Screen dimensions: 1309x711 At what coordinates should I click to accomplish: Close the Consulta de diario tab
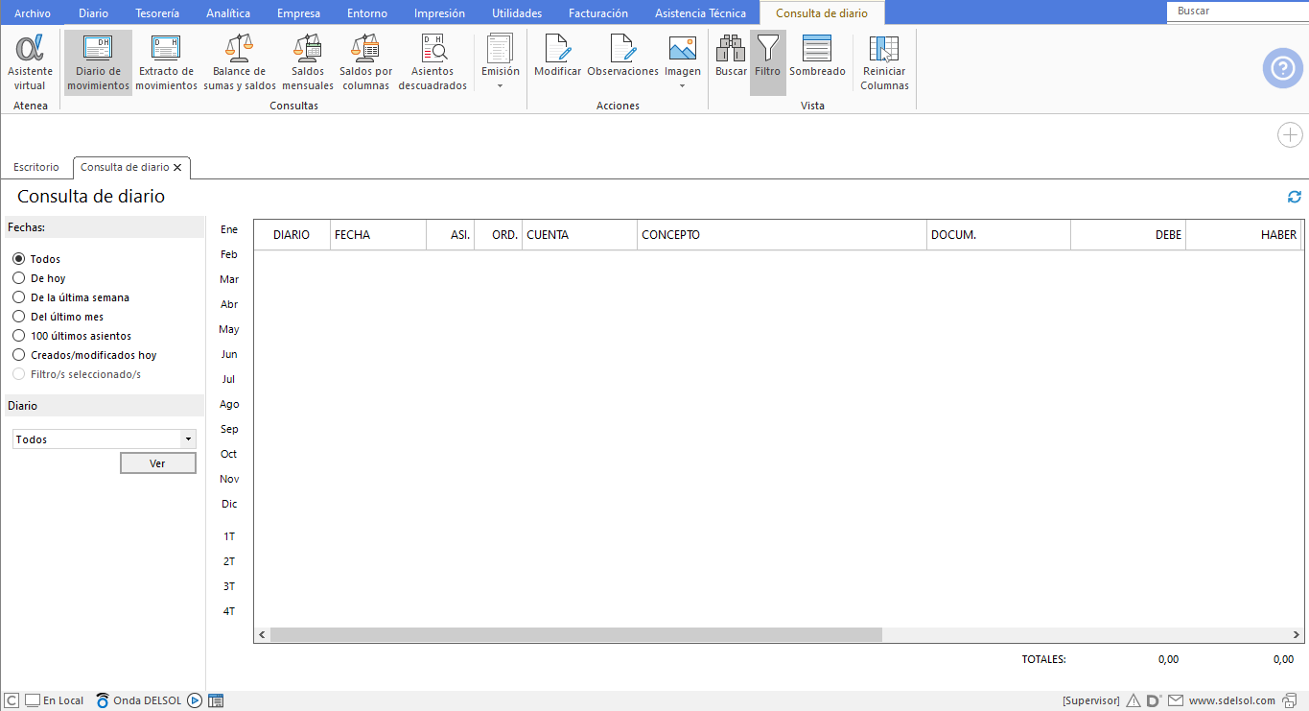click(177, 167)
